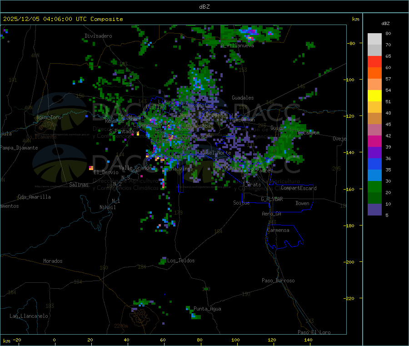Click the 'Soitue' map label

[x=242, y=203]
